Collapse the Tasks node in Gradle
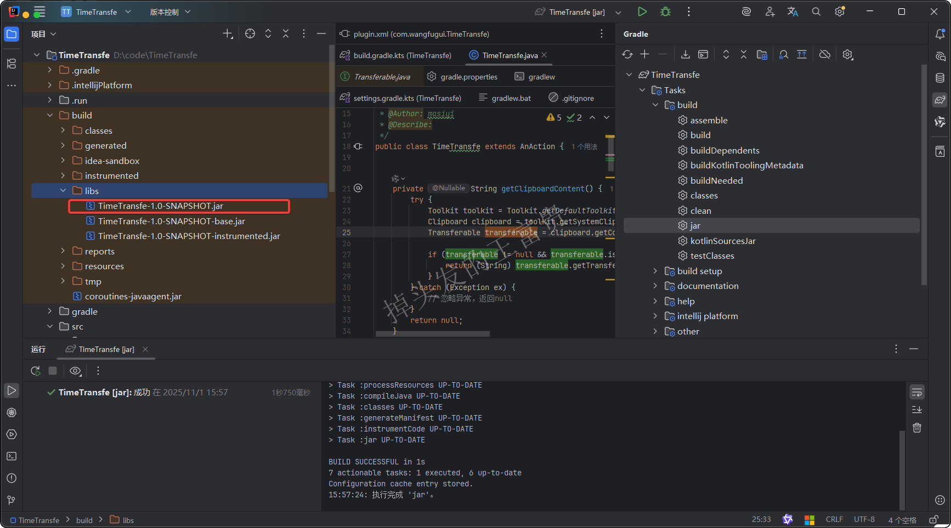Screen dimensions: 951x528 642,90
